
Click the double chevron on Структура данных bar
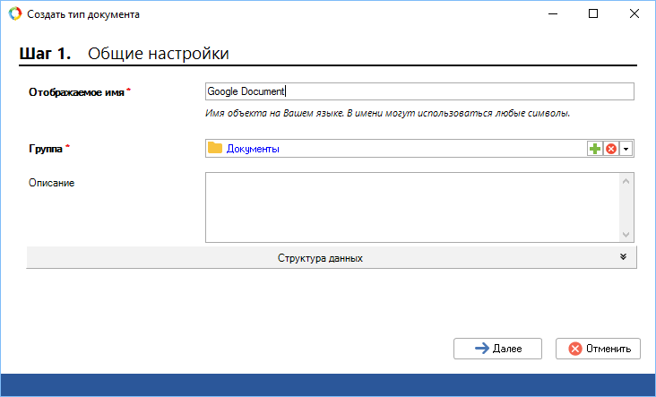coord(623,257)
